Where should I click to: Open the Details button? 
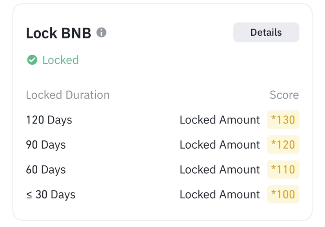click(266, 33)
